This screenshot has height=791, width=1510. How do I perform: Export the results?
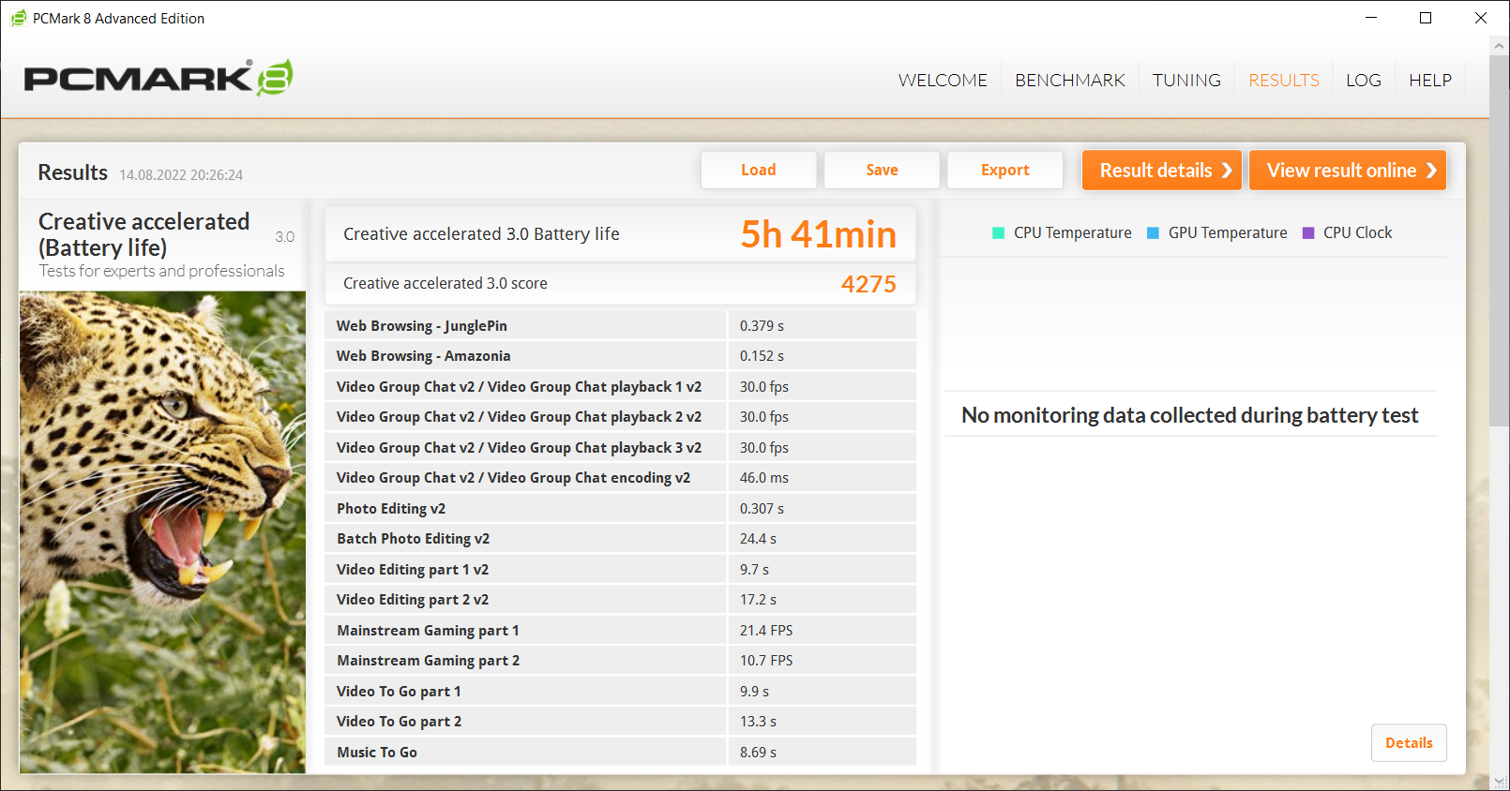1004,171
